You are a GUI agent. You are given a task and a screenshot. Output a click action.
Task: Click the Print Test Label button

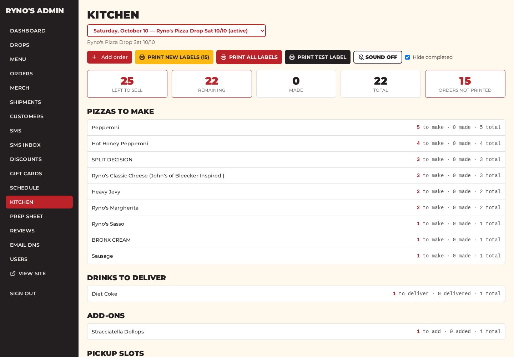tap(318, 57)
